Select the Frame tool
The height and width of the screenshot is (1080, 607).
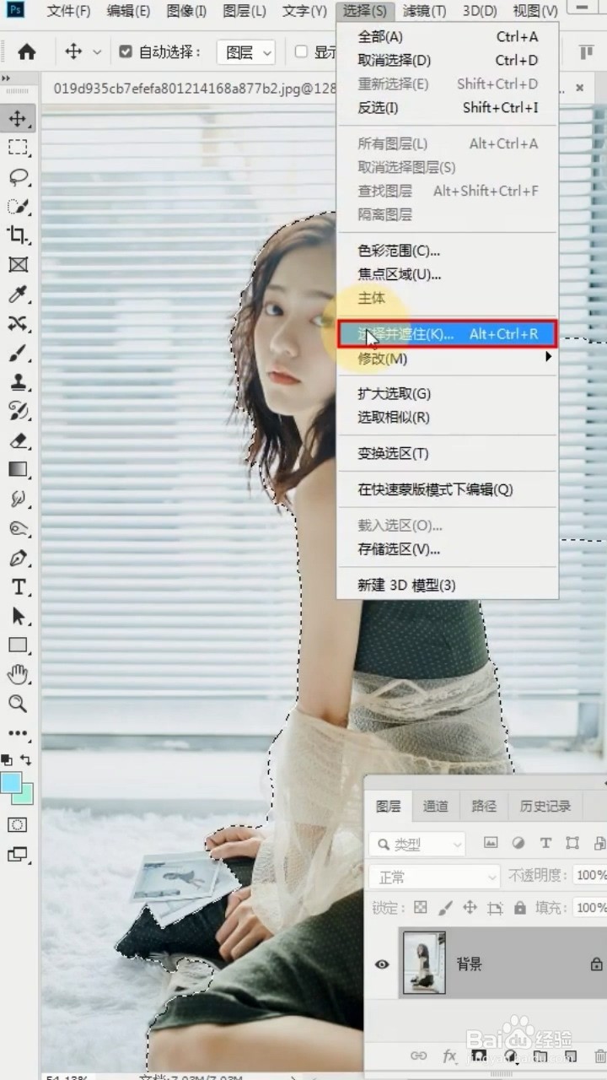pos(18,265)
